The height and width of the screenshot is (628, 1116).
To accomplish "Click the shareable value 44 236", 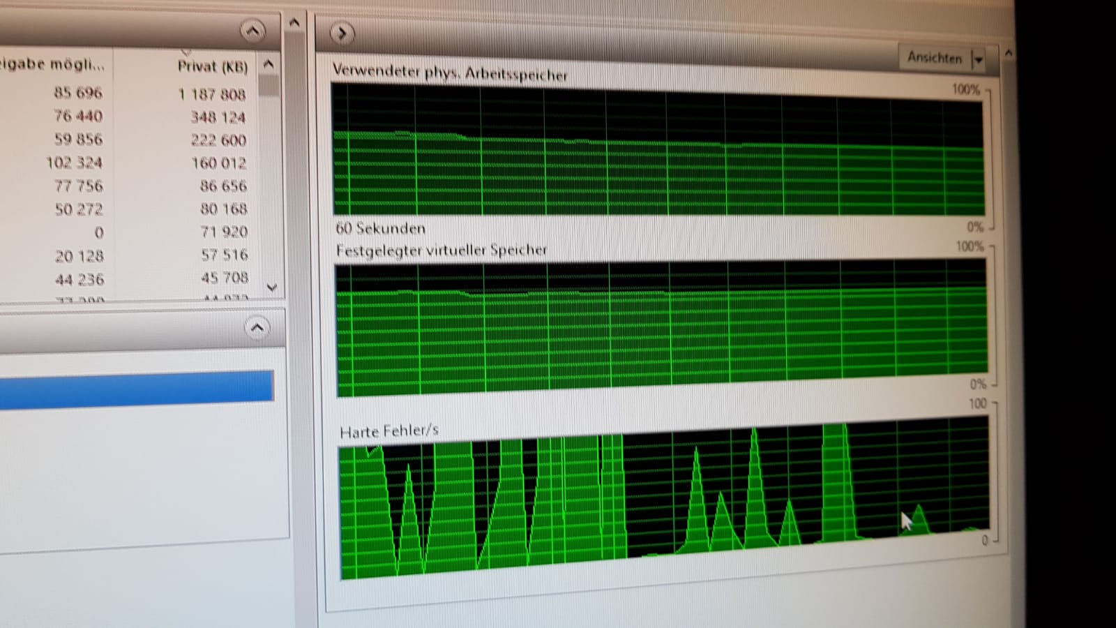I will [x=80, y=279].
